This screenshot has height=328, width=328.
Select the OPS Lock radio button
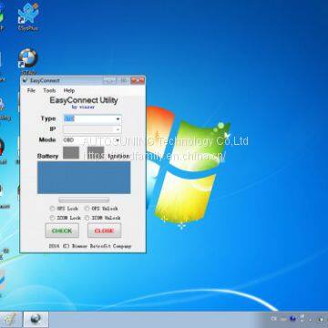[52, 209]
